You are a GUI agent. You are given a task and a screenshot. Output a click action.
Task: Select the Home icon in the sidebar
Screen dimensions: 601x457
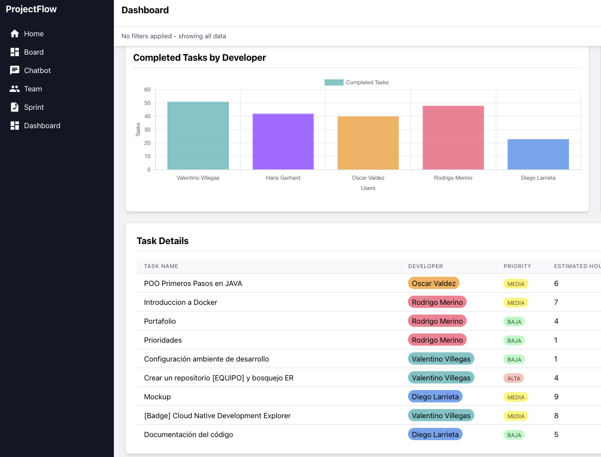14,33
